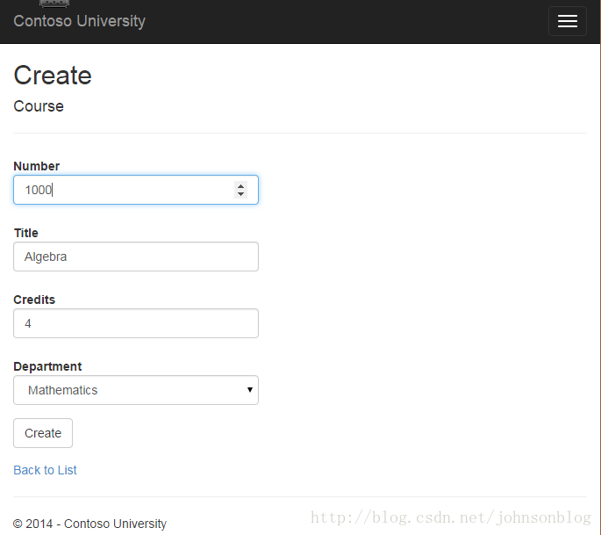Viewport: 601px width, 535px height.
Task: Focus the Credits field containing 4
Action: point(136,323)
